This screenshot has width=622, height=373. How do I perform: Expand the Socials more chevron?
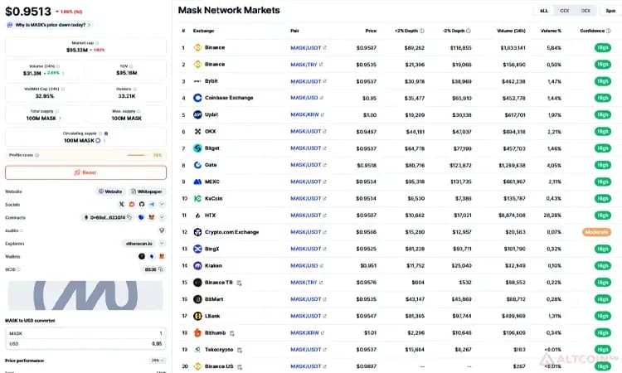[x=162, y=204]
